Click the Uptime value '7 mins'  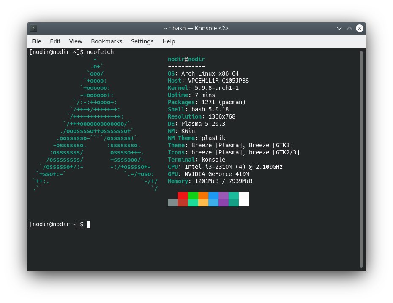point(205,95)
